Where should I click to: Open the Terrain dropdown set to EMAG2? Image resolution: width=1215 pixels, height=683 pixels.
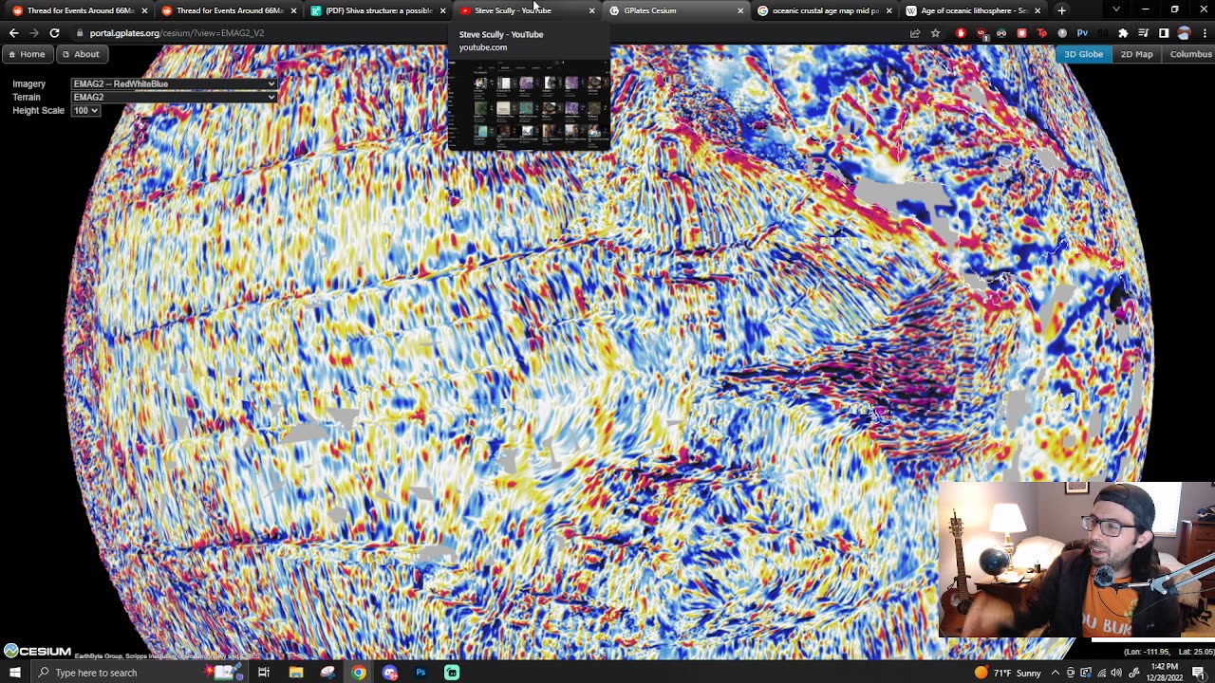click(x=175, y=97)
